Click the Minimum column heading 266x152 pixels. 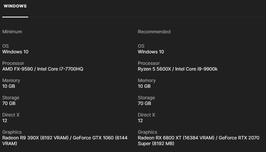(12, 32)
